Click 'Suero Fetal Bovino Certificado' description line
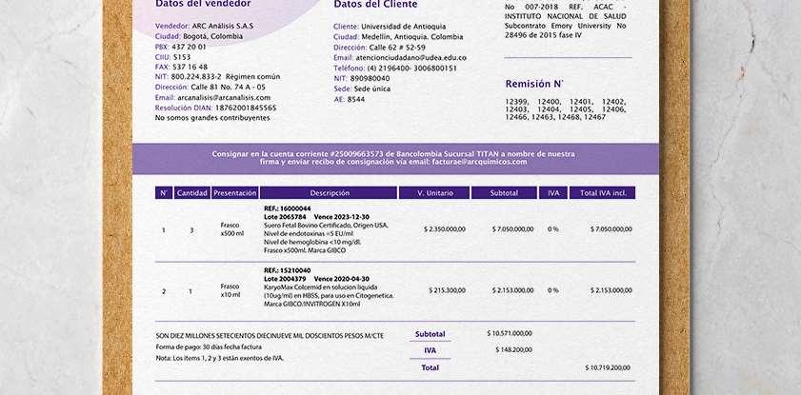Viewport: 801px width, 395px height. click(x=326, y=225)
